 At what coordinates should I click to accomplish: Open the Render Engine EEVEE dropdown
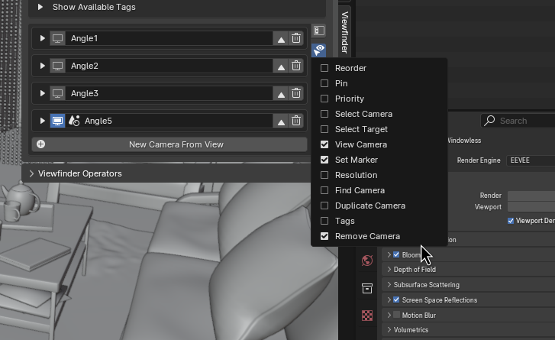point(531,160)
